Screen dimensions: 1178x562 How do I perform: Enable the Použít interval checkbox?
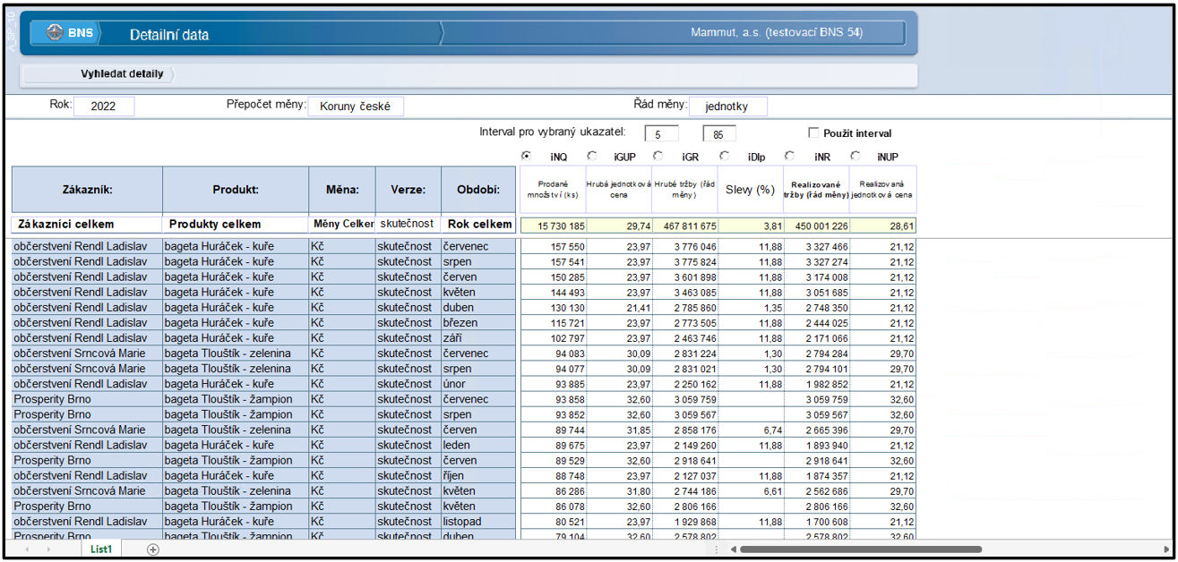[x=813, y=133]
